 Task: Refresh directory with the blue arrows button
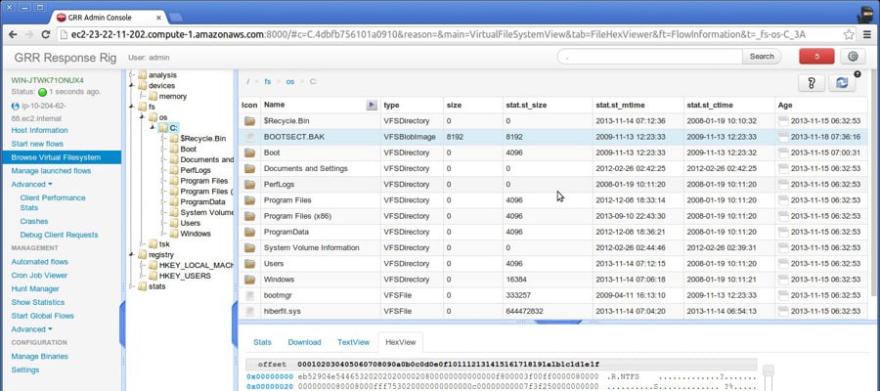tap(842, 82)
